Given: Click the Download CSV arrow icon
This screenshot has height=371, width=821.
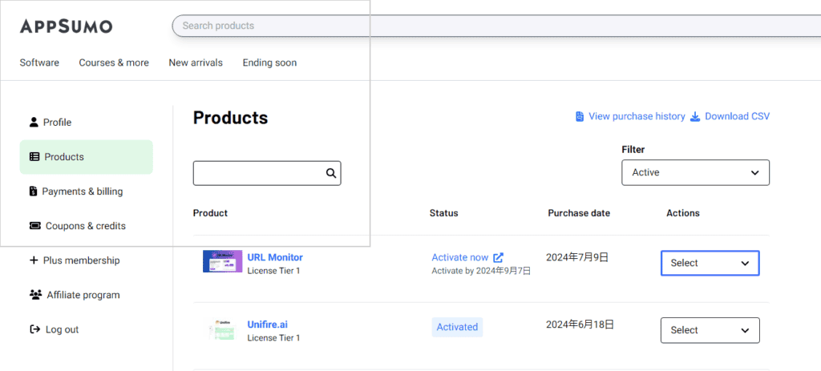Looking at the screenshot, I should pos(695,116).
